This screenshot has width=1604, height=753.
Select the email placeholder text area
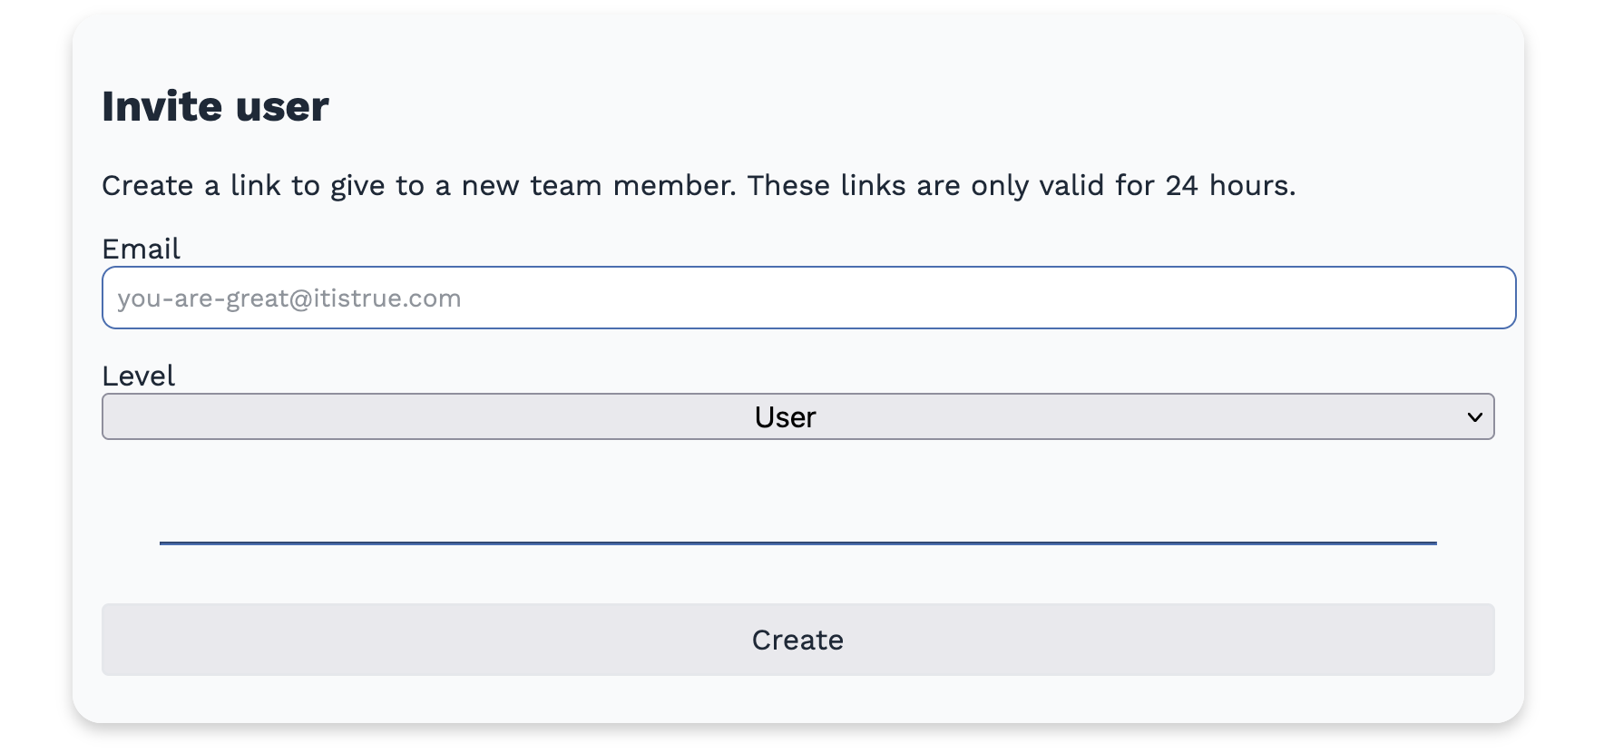click(x=289, y=298)
